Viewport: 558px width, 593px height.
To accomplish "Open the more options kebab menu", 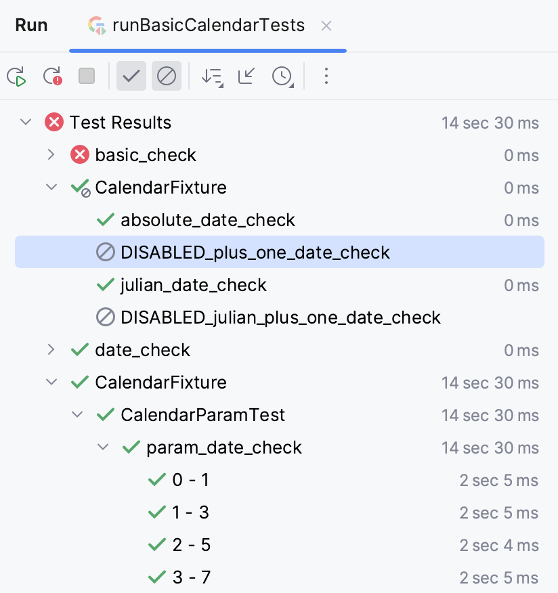I will coord(326,76).
